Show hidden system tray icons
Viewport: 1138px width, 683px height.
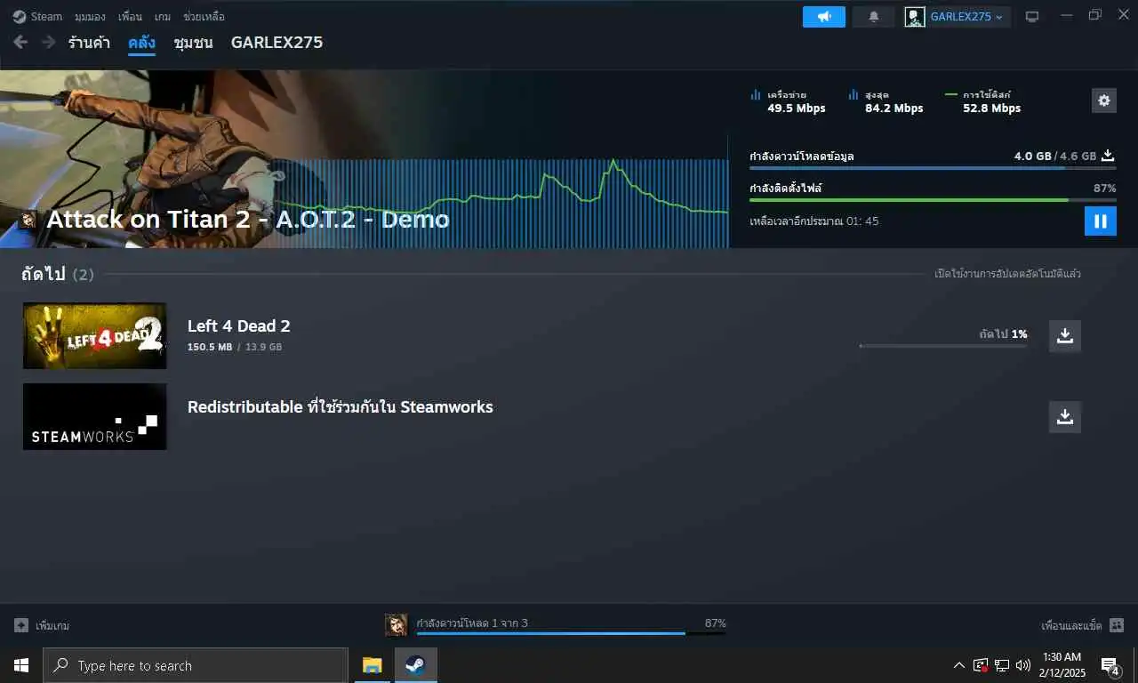[x=958, y=665]
